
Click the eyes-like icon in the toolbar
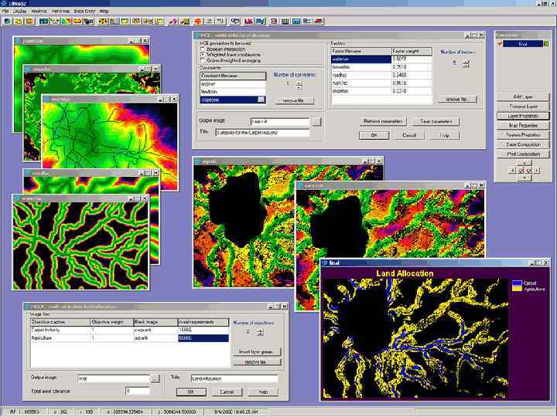point(235,22)
